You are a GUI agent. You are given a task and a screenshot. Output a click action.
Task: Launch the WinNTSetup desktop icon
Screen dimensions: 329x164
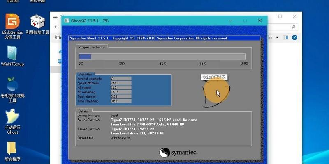coord(12,56)
